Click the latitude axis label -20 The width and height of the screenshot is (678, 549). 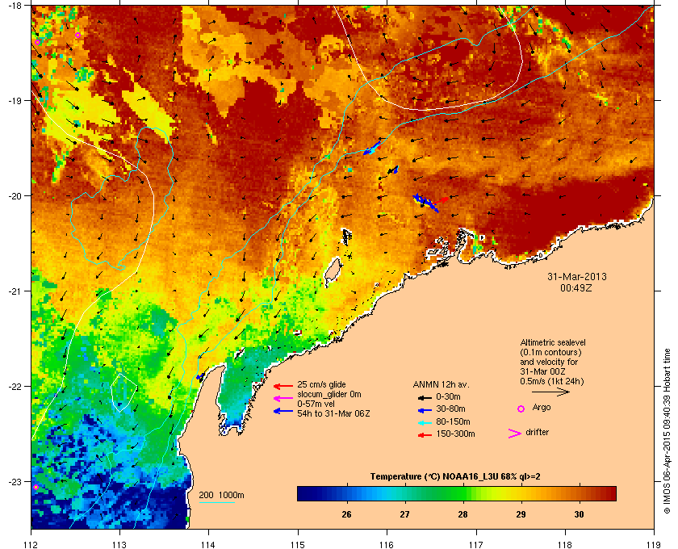click(x=16, y=196)
